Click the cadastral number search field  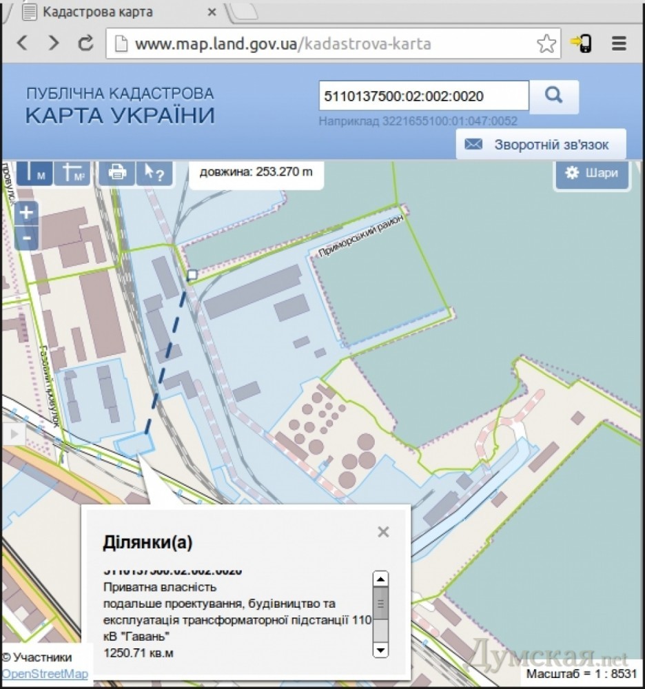pyautogui.click(x=423, y=96)
